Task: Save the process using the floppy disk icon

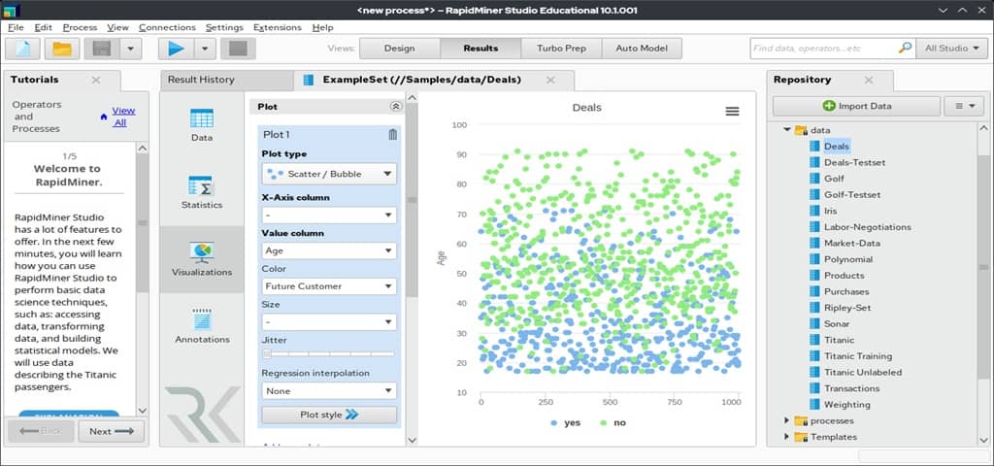Action: tap(101, 49)
